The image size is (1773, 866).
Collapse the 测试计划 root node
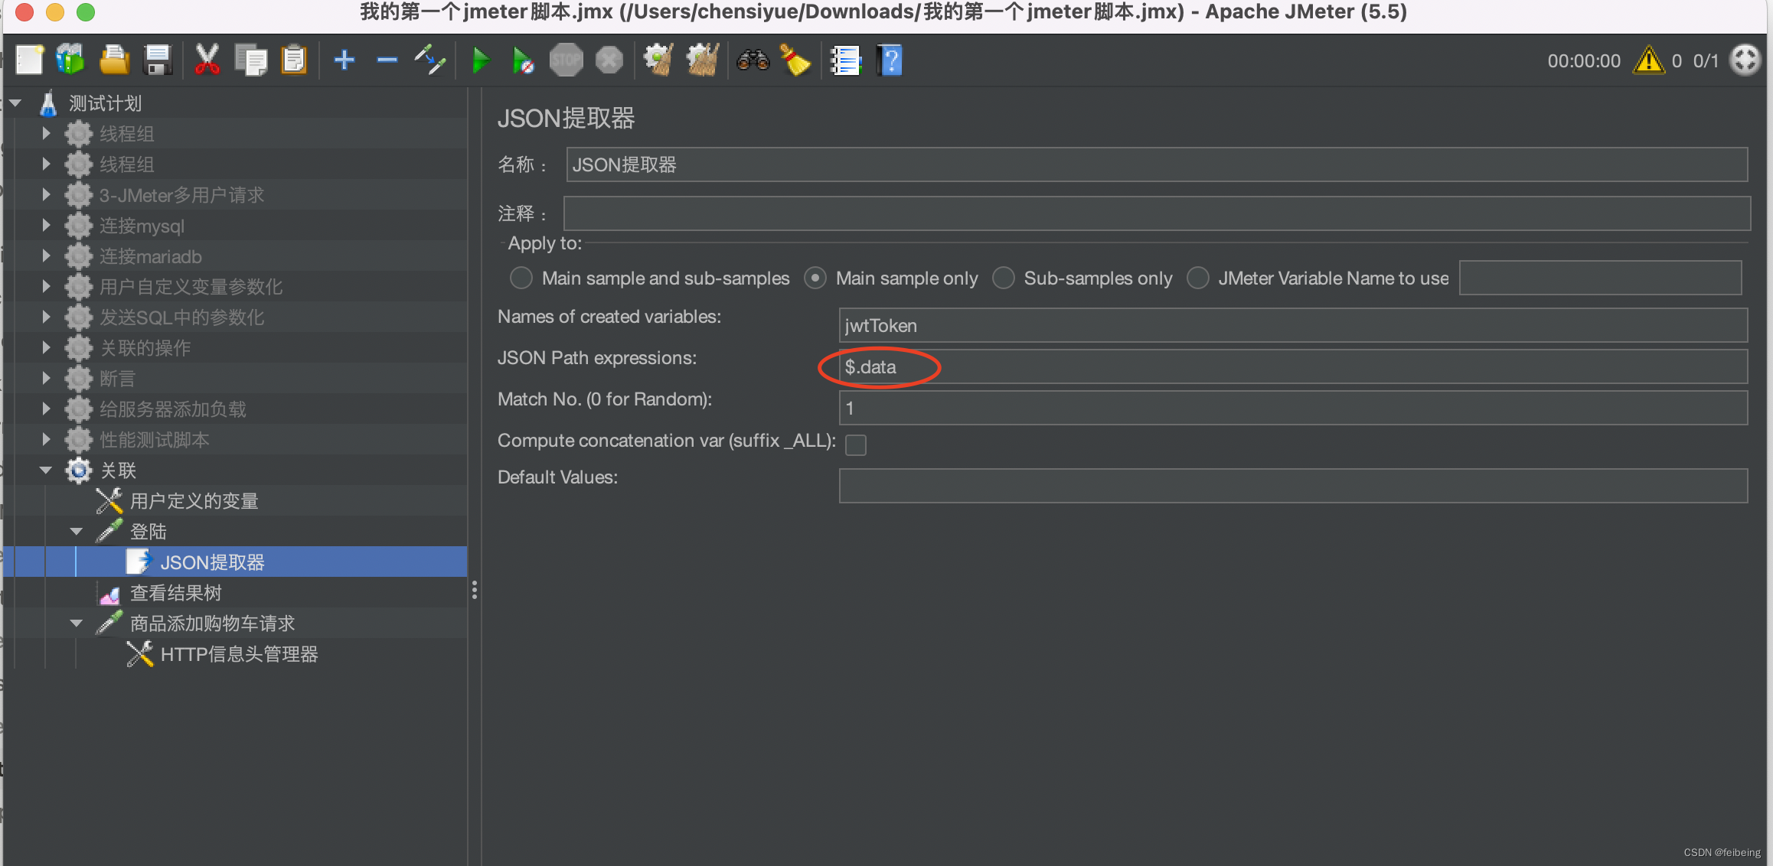coord(15,103)
